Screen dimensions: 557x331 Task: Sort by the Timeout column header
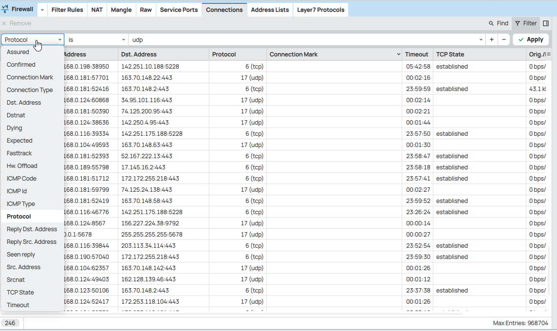(x=417, y=55)
